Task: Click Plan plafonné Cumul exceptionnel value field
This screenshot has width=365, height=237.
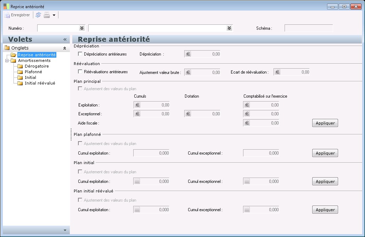Action: pyautogui.click(x=261, y=153)
